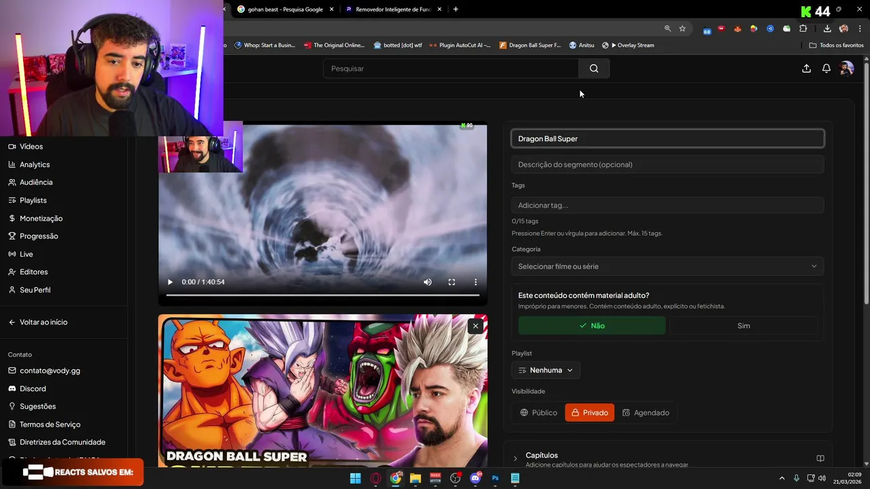Remove the thumbnail with the X button
This screenshot has width=870, height=489.
tap(476, 326)
